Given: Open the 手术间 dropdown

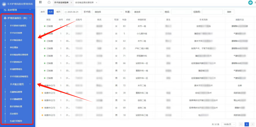Looking at the screenshot, I should tap(108, 12).
